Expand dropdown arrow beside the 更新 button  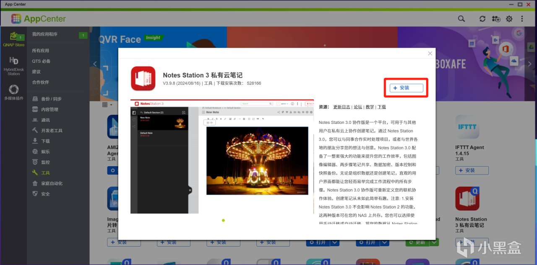[435, 242]
